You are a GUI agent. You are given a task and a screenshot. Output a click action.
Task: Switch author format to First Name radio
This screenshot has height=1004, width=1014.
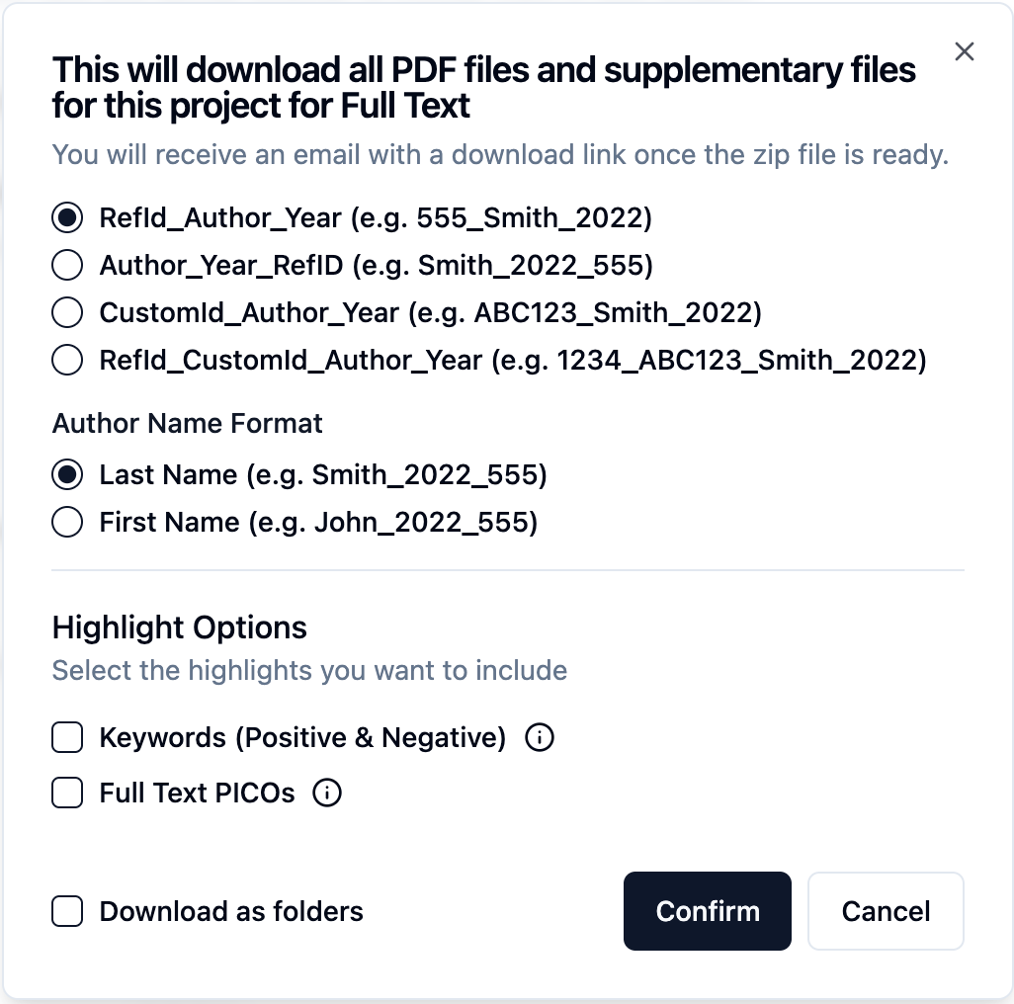point(67,523)
